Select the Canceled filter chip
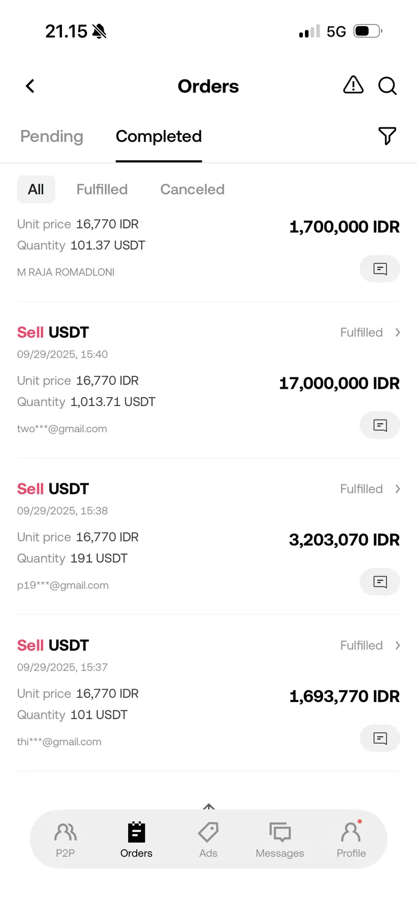 coord(192,189)
